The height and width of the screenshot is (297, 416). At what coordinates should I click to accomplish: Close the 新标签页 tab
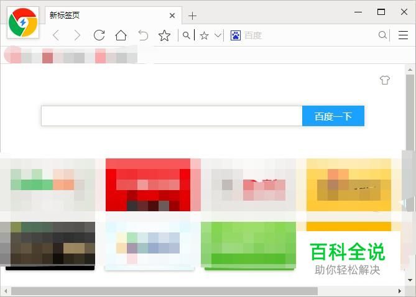(x=172, y=16)
